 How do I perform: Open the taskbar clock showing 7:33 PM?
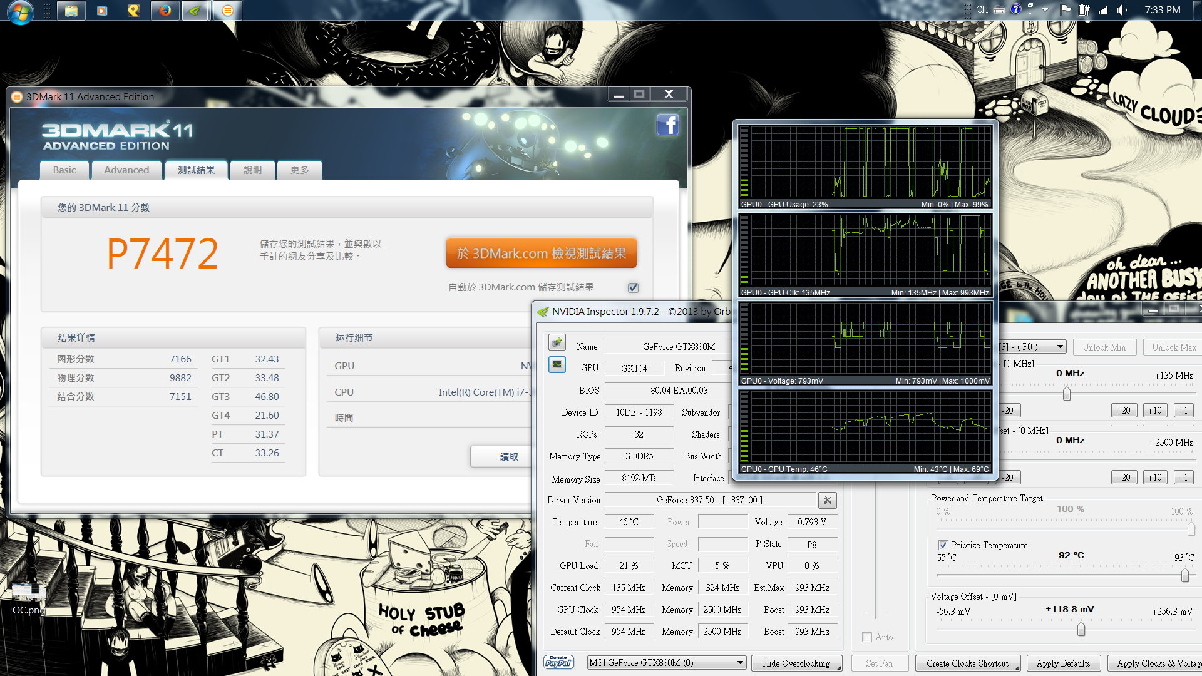click(1163, 10)
